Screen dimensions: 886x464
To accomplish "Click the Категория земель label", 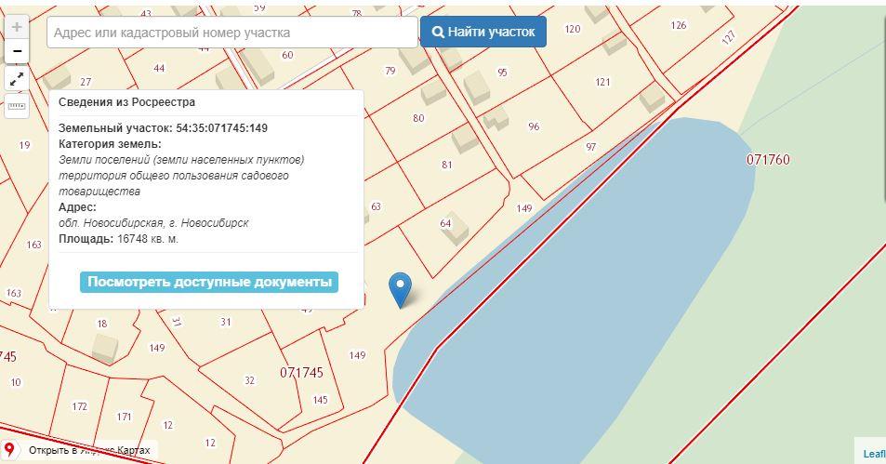I will pos(110,143).
